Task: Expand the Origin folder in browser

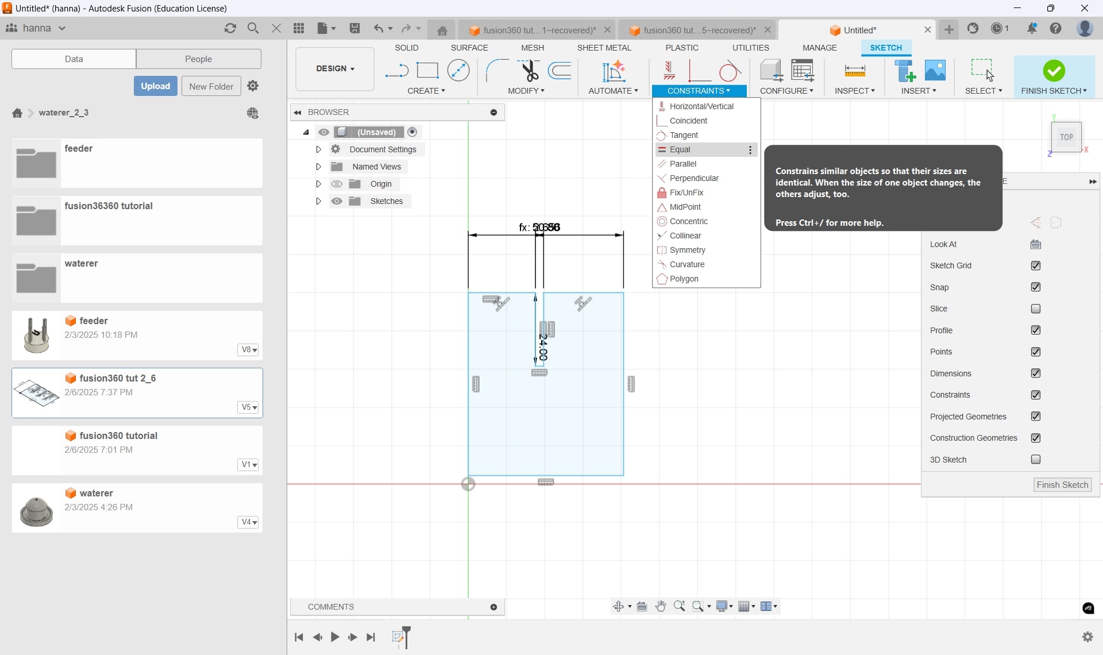Action: 318,184
